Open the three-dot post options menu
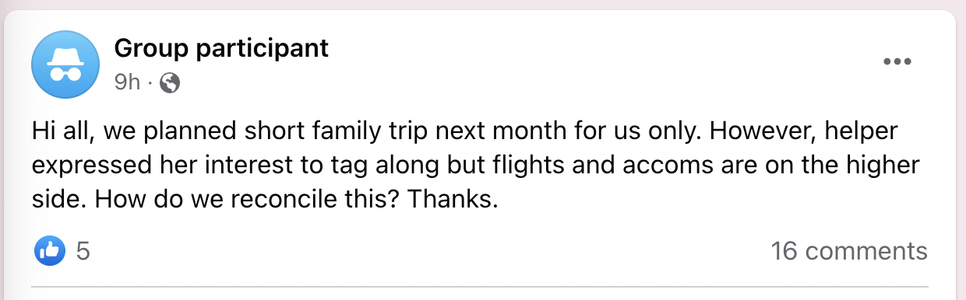 [x=897, y=62]
